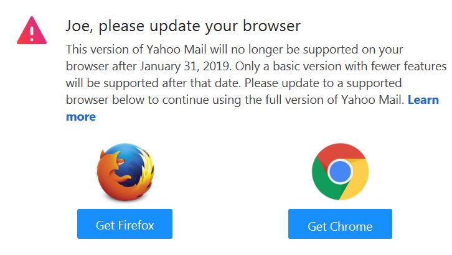The image size is (452, 255).
Task: Click the Get Firefox button
Action: [125, 224]
